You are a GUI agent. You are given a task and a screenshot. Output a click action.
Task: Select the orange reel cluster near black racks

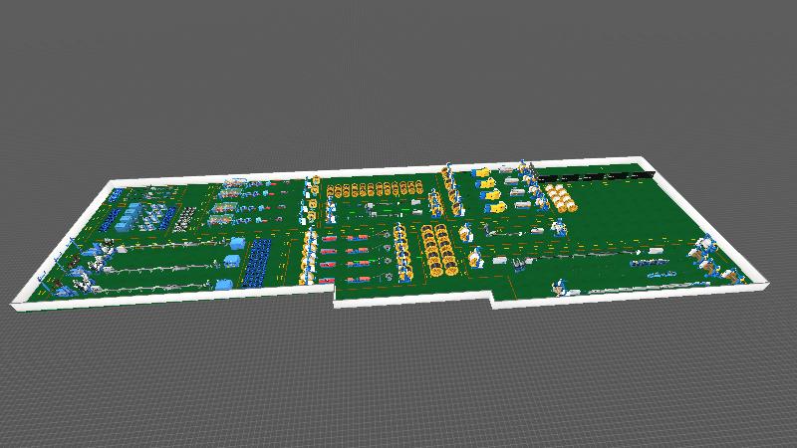[x=560, y=198]
